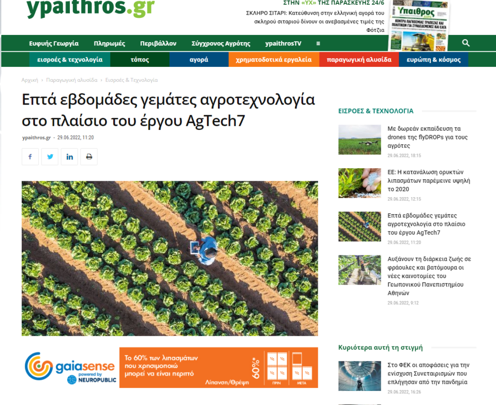Select the αγορά category tab

(x=199, y=60)
